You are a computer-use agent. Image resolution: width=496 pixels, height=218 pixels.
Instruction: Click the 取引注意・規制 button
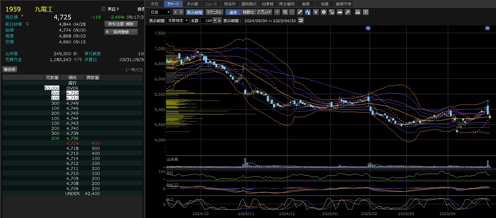coord(121,24)
